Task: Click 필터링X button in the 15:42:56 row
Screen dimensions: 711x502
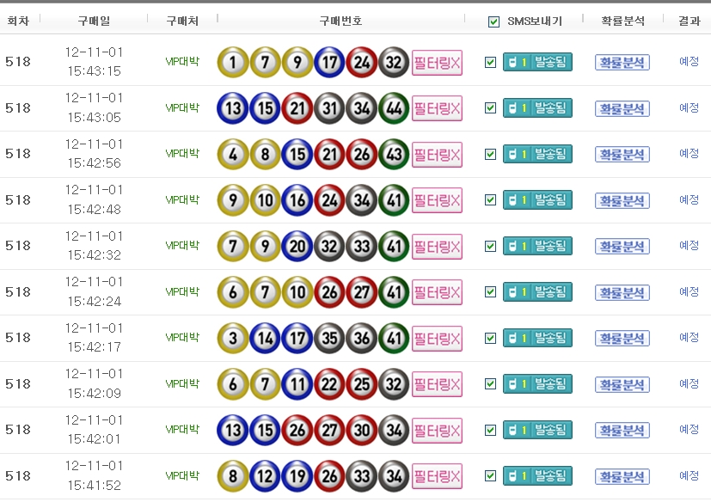Action: (x=437, y=155)
